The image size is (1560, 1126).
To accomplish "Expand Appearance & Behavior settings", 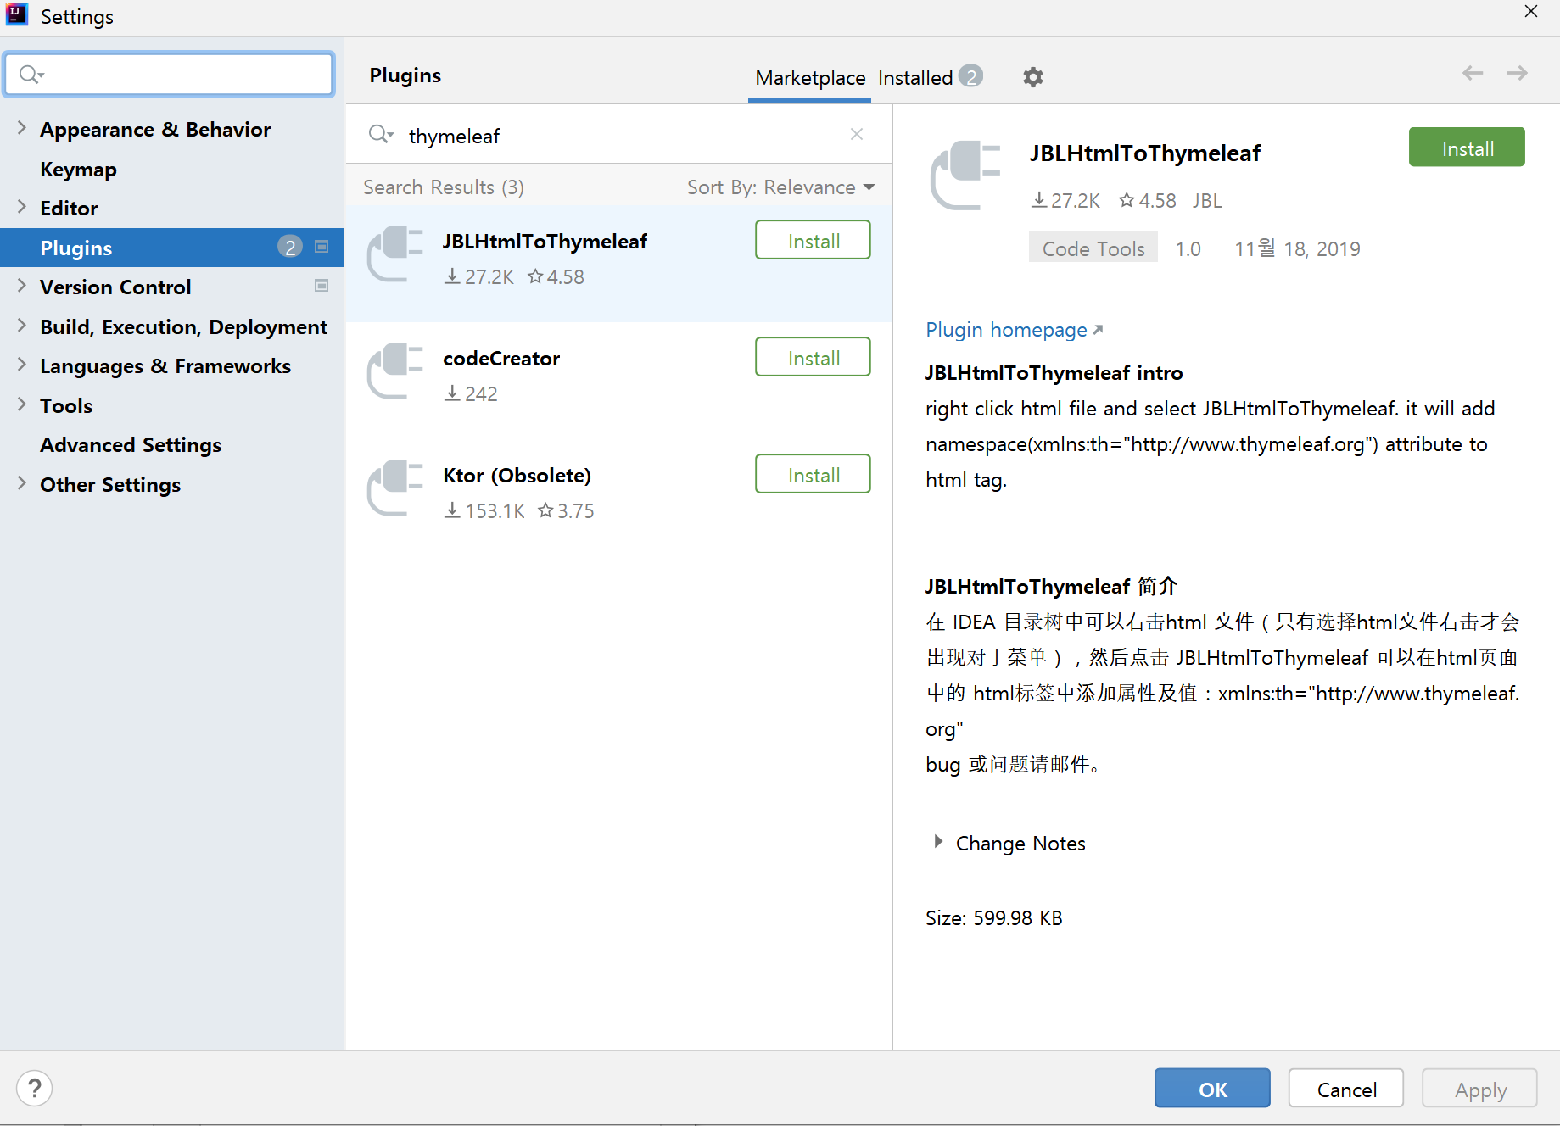I will 22,128.
